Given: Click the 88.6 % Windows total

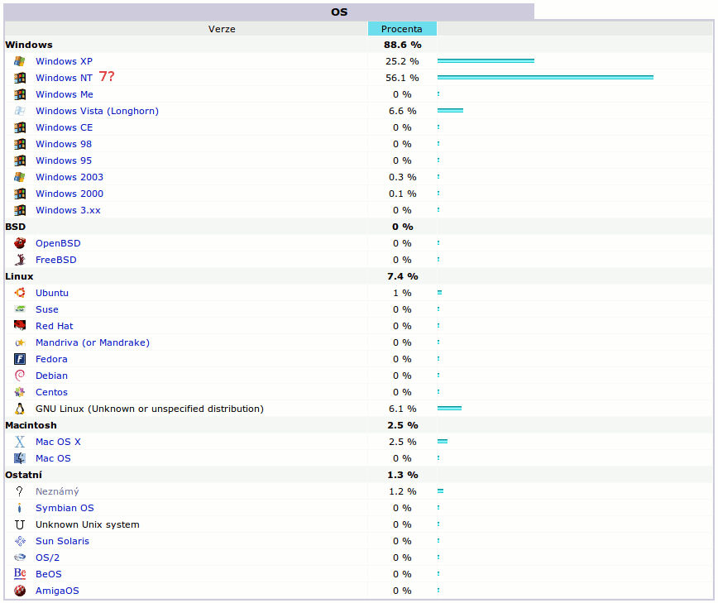Looking at the screenshot, I should pyautogui.click(x=403, y=45).
